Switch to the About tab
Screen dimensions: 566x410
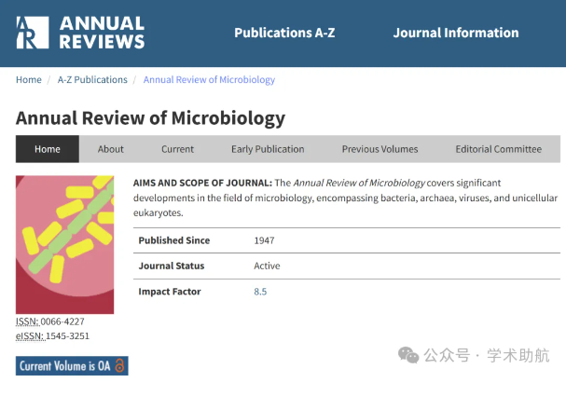click(110, 149)
